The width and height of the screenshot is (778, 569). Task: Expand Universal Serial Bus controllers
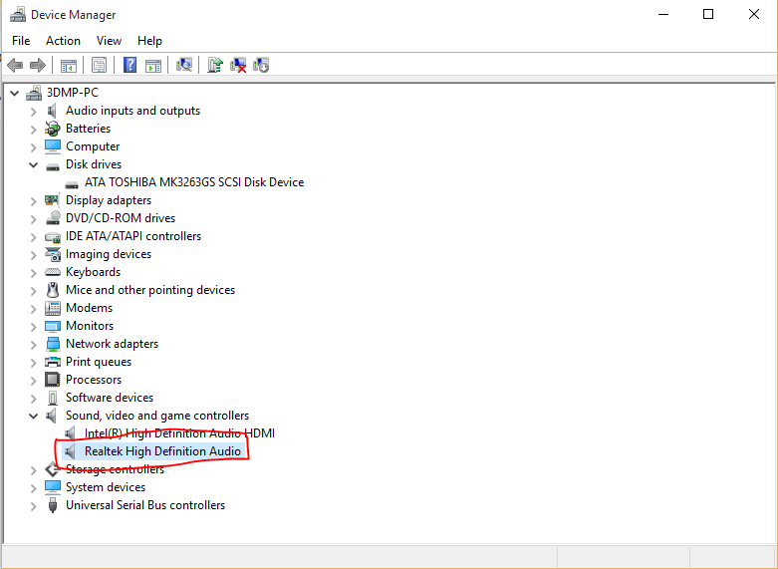[x=33, y=505]
